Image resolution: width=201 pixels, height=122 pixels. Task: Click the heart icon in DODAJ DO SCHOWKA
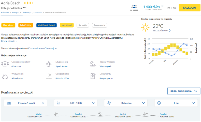[196, 91]
